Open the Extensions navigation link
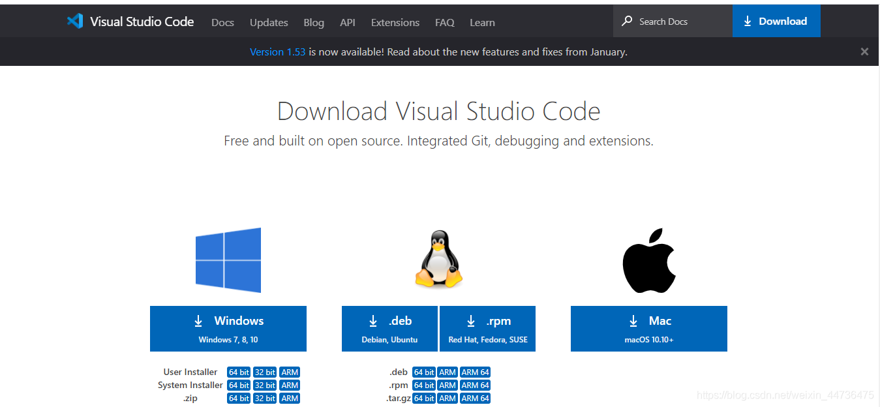Viewport: 880px width, 407px height. click(395, 22)
